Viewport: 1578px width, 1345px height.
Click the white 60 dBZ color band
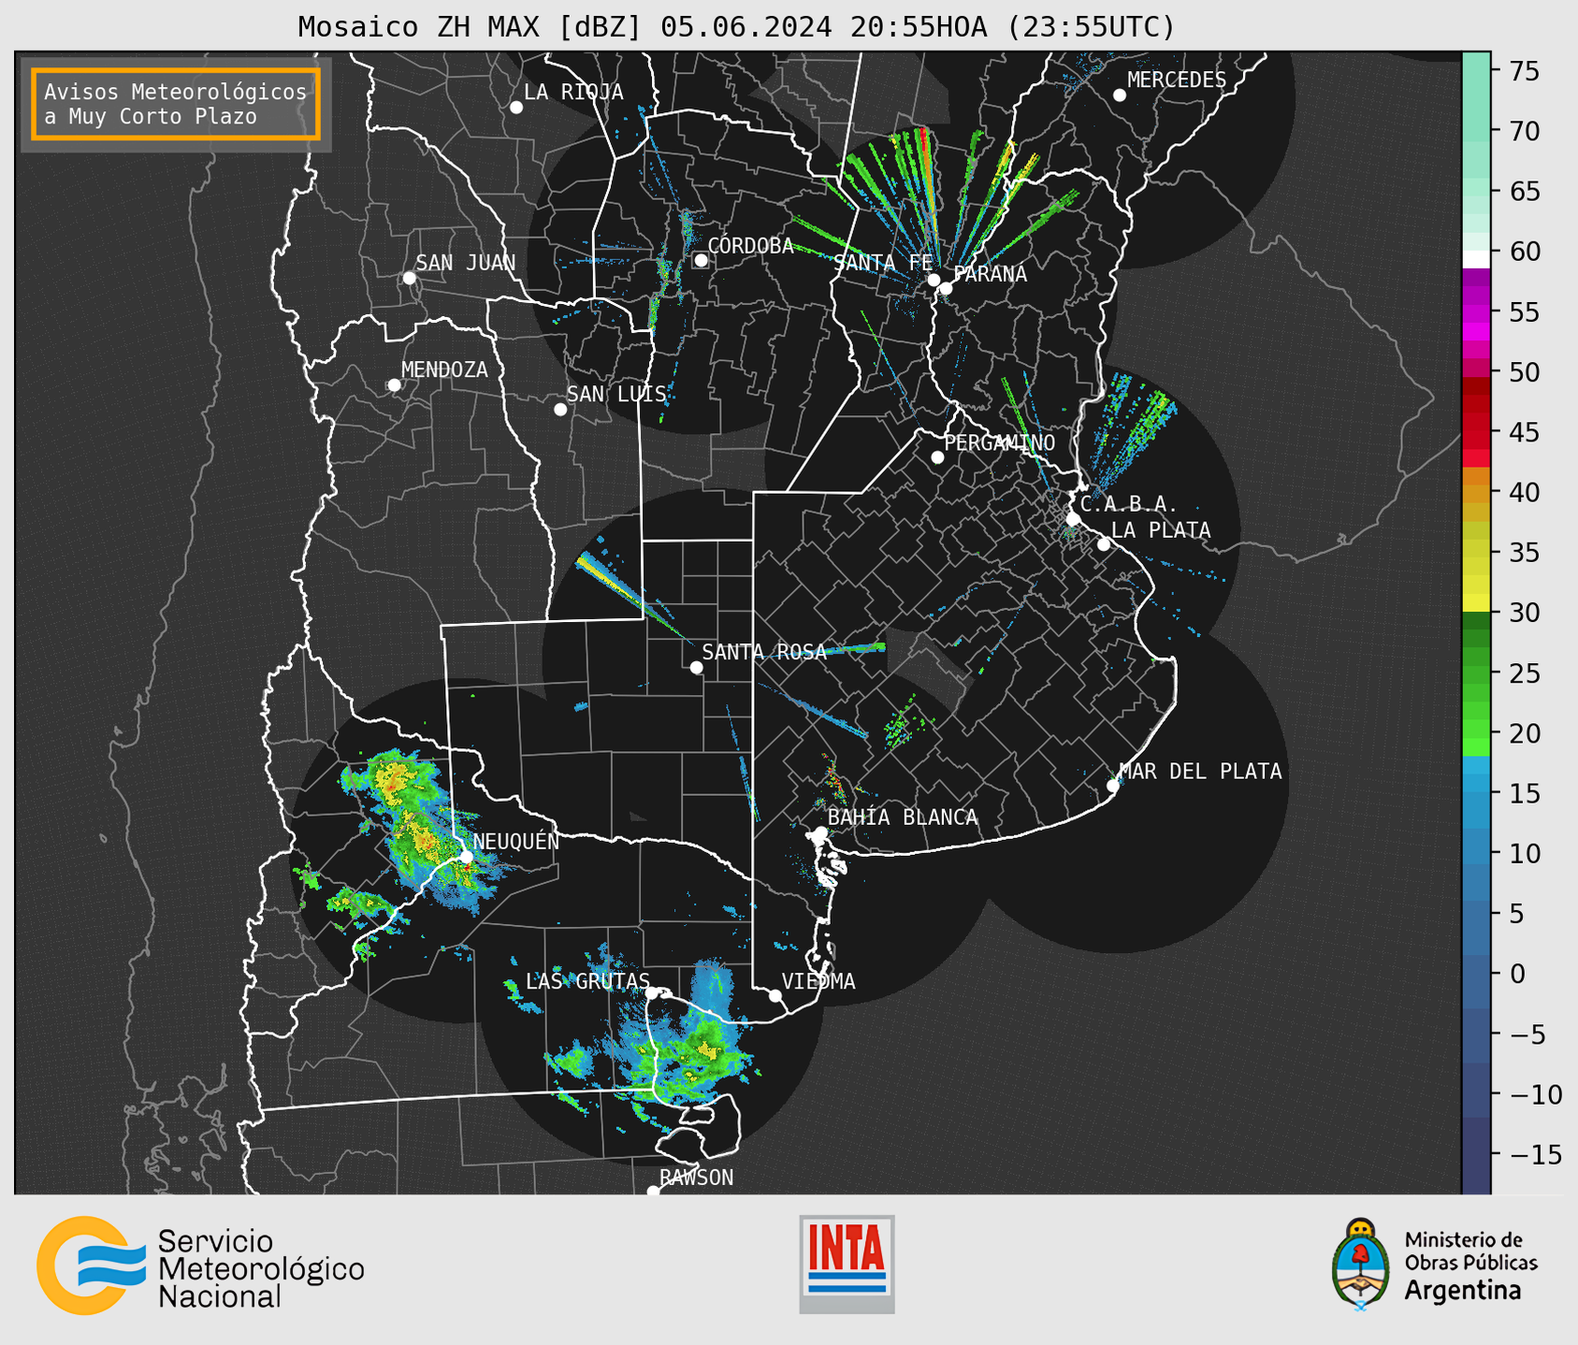tap(1476, 258)
